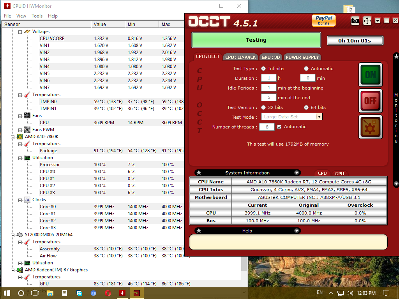This screenshot has height=299, width=399.
Task: Open the Test Mode Large Data Set dropdown
Action: click(291, 117)
